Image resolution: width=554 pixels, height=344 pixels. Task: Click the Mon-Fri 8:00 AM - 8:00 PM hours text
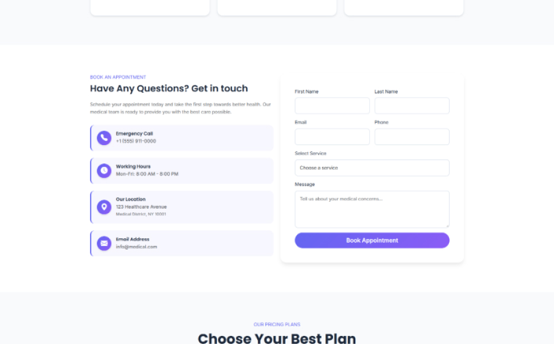(x=147, y=174)
